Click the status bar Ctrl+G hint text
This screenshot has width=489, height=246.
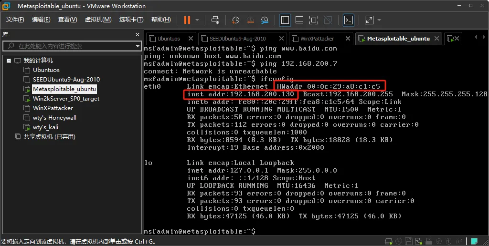[x=78, y=241]
